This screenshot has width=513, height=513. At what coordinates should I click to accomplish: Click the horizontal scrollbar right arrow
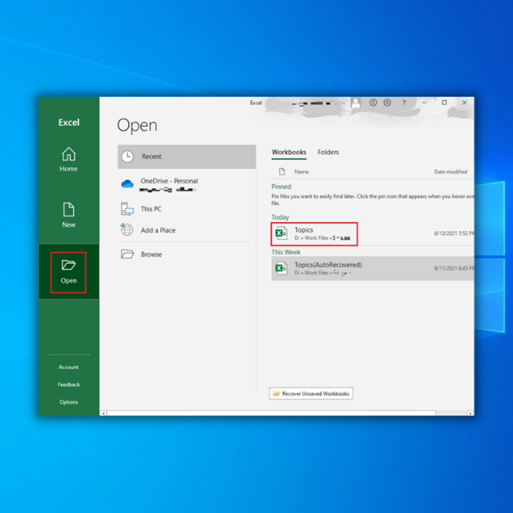(470, 414)
